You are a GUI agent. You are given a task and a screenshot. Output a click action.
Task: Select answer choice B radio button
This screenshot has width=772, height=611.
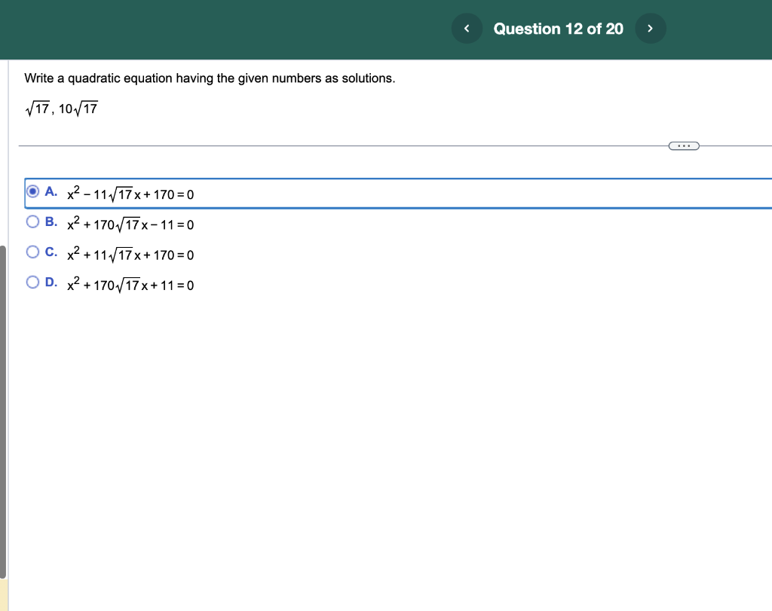tap(32, 221)
